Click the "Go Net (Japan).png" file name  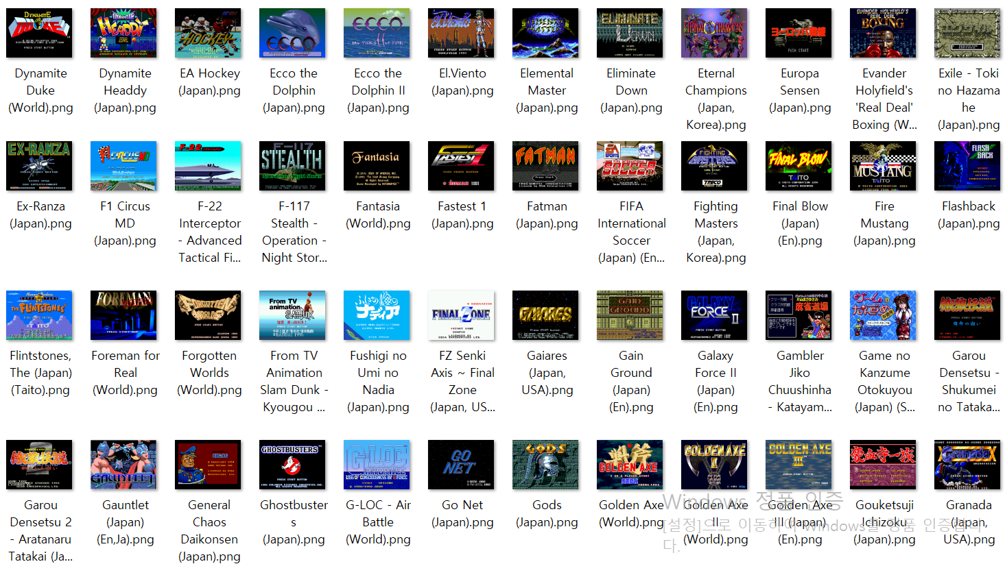click(462, 513)
